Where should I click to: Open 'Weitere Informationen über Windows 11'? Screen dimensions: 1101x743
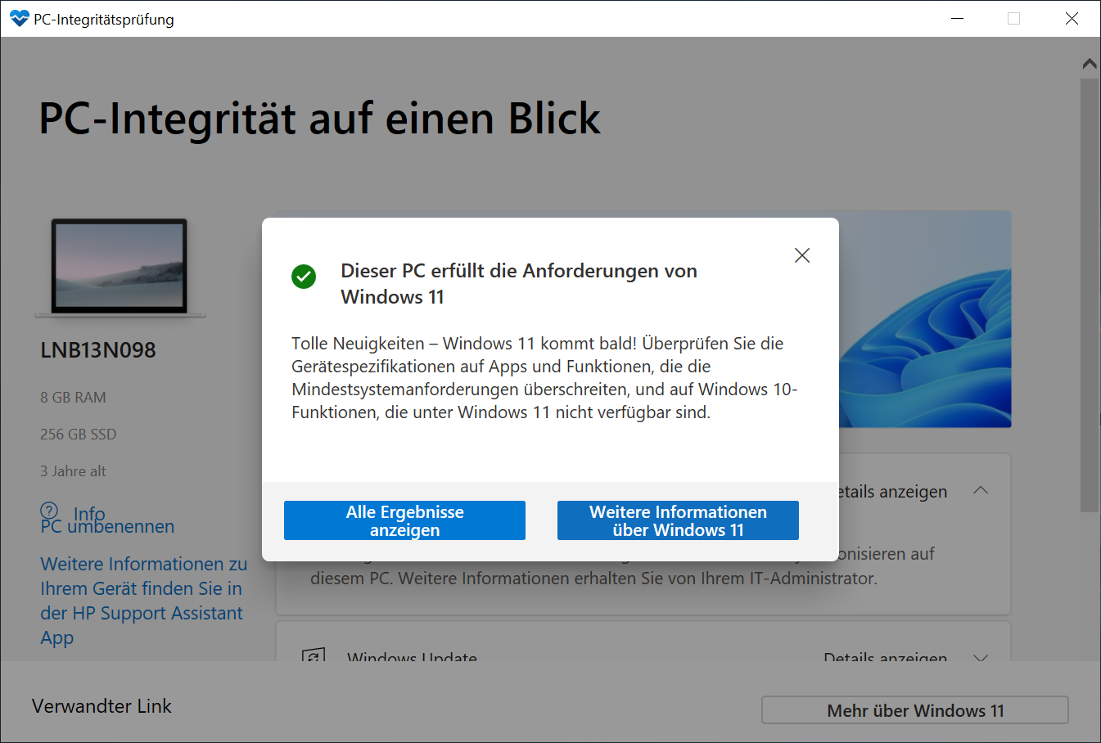tap(678, 520)
